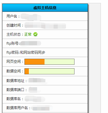Screen dimensions: 108x113
Task: Click the 虚拟主机信息 panel header
Action: pyautogui.click(x=45, y=8)
